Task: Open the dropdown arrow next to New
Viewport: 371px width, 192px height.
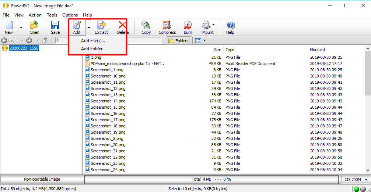Action: [x=21, y=28]
